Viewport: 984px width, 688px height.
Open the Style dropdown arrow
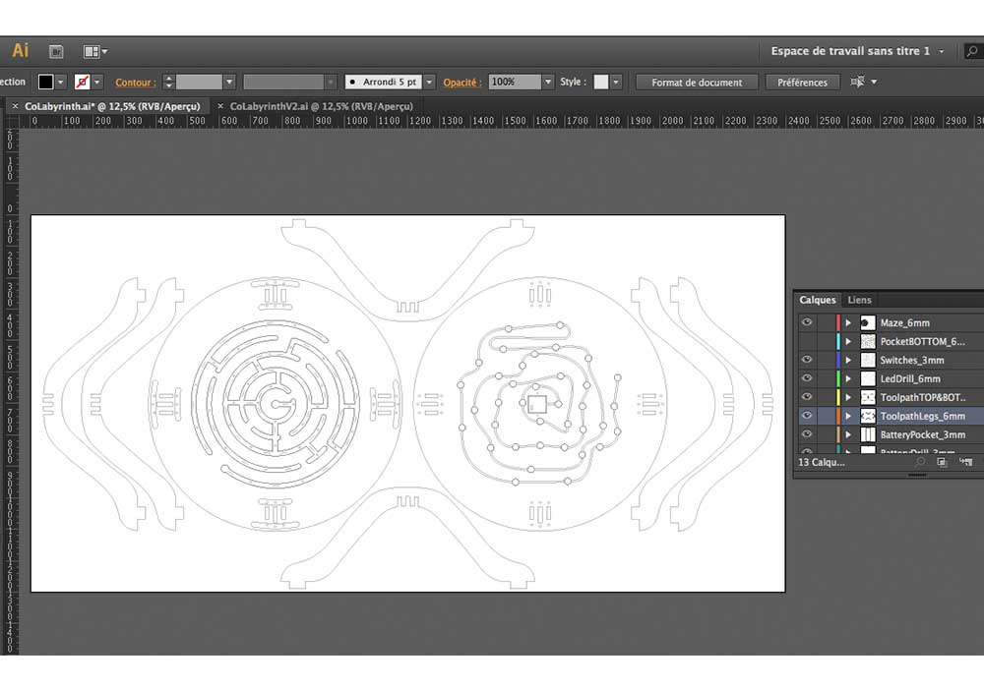[616, 83]
